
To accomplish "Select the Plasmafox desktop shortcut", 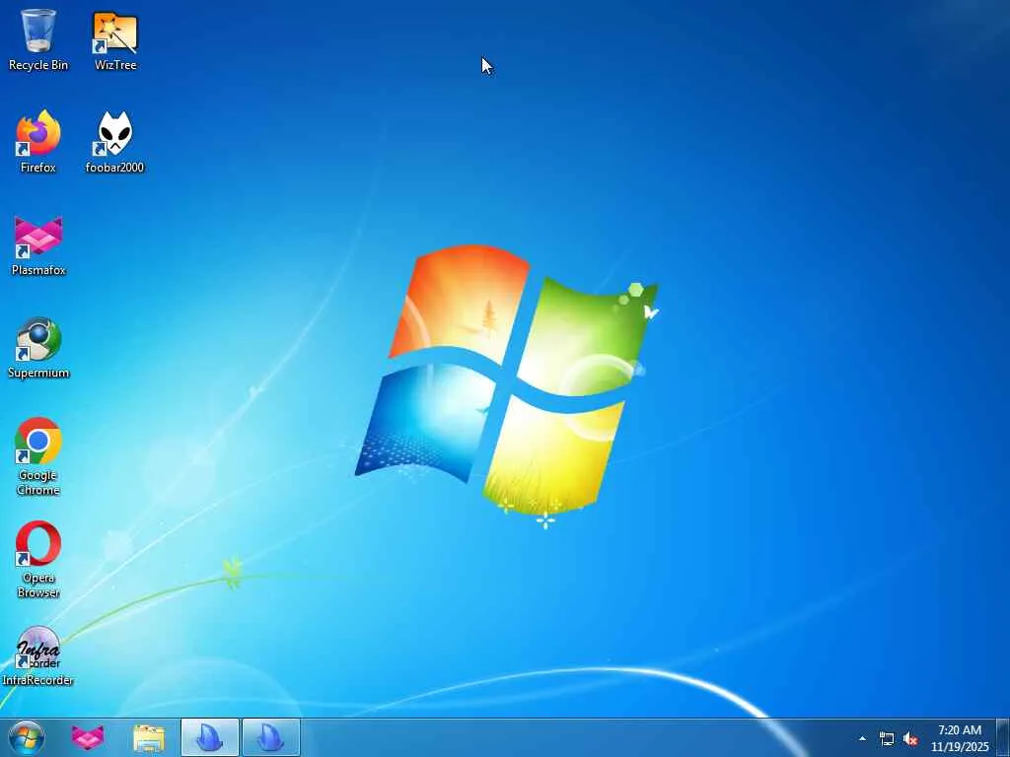I will point(38,245).
